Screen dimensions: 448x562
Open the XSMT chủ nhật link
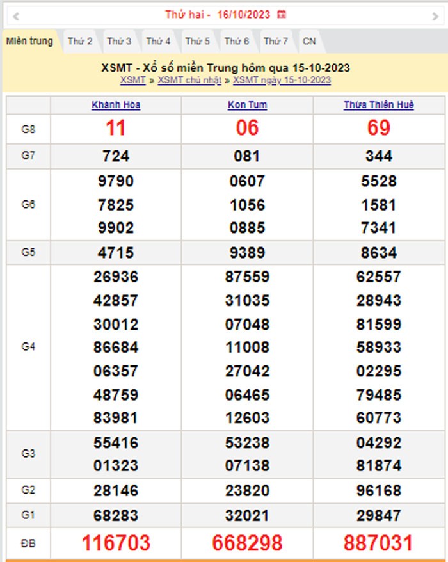189,80
